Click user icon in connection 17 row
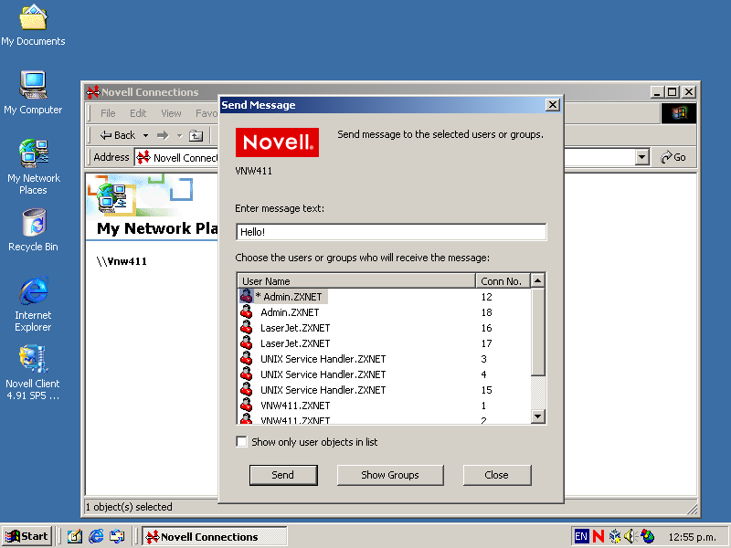Screen dimensions: 731x548 click(x=246, y=343)
